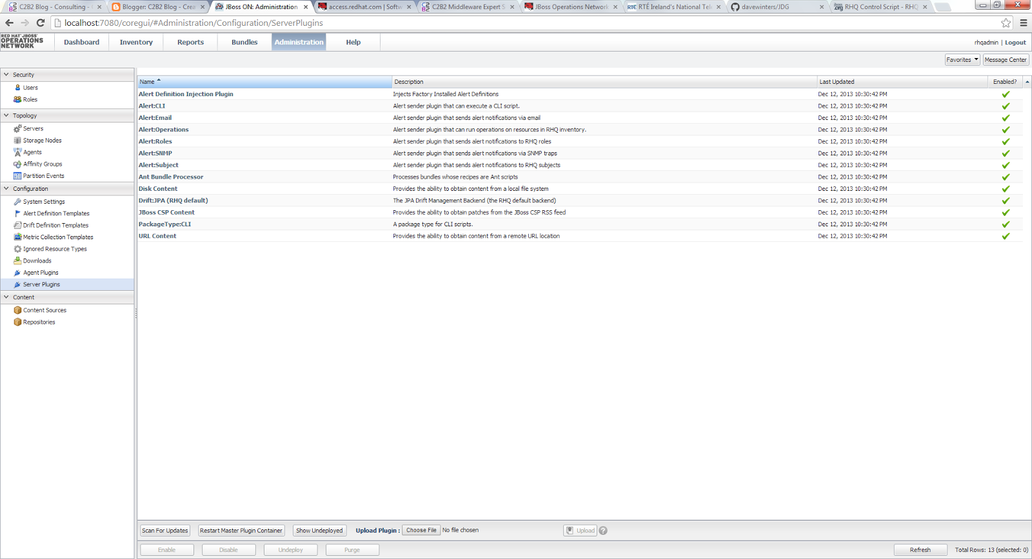Click the Storage Nodes icon
This screenshot has height=559, width=1032.
coord(17,140)
